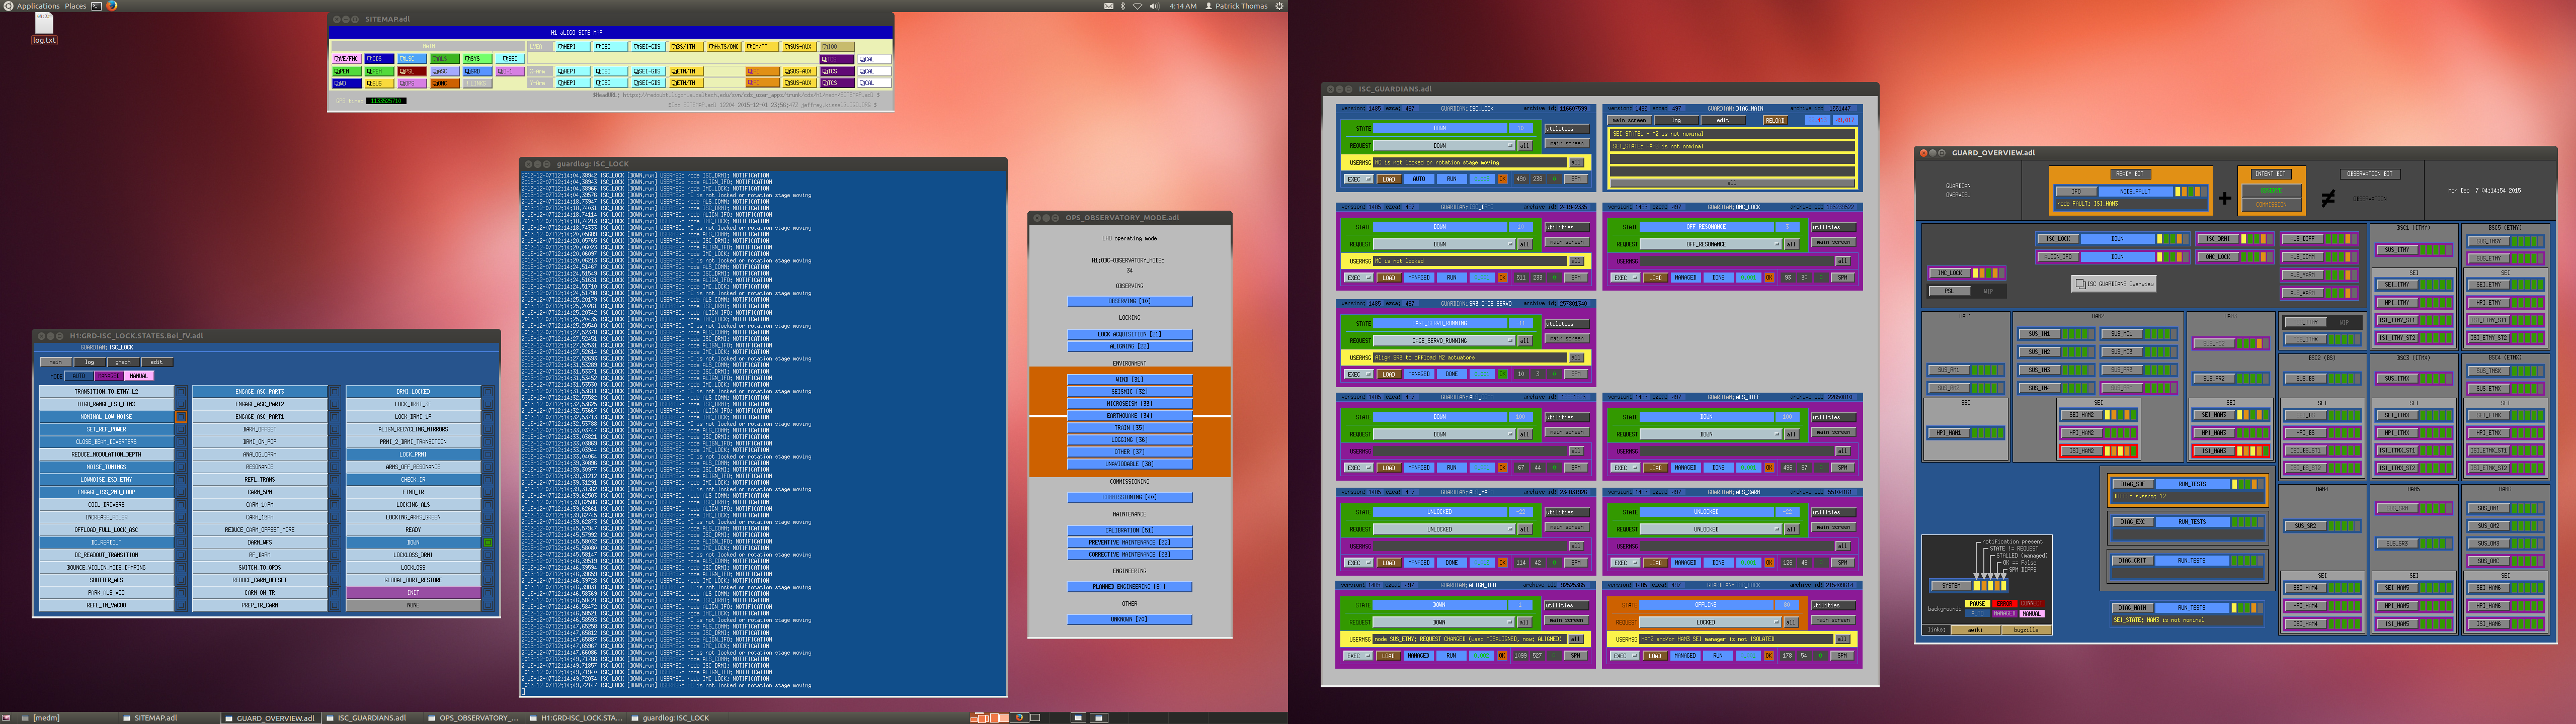Open the mail indicator in the top bar

pos(1109,6)
